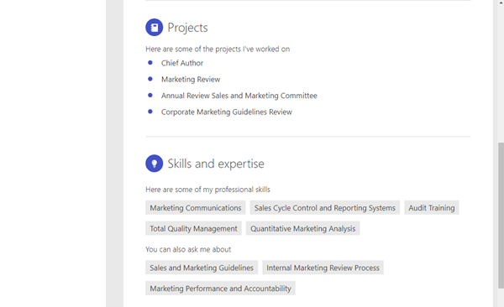Click the vertical scrollbar thumb
The height and width of the screenshot is (307, 504).
[501, 216]
